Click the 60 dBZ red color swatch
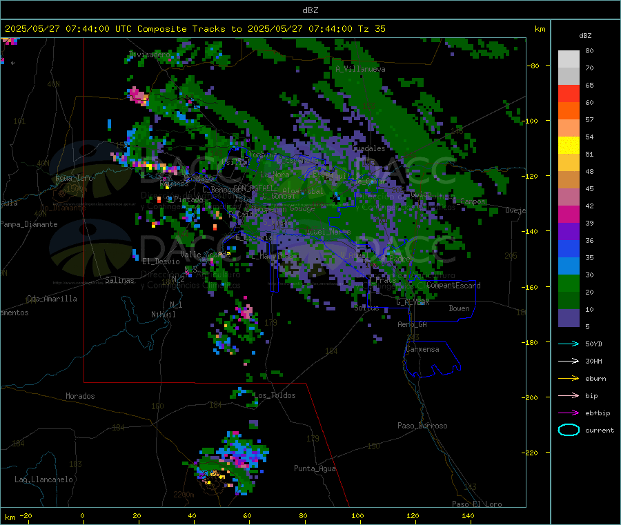This screenshot has width=621, height=525. click(569, 93)
